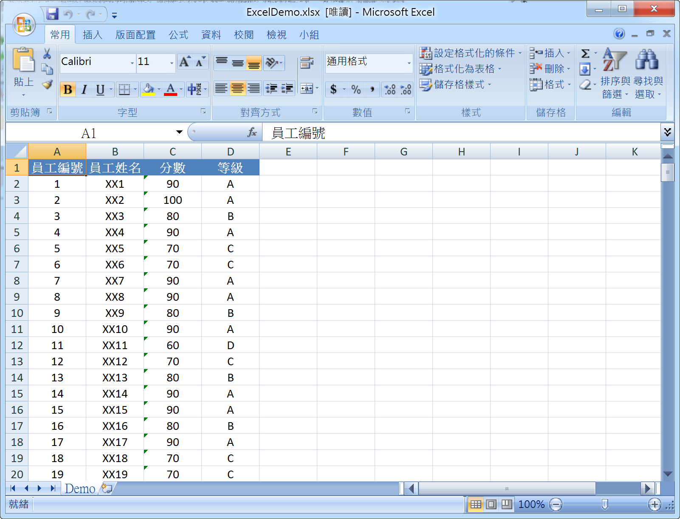
Task: Click the Cut scissors icon
Action: point(47,54)
